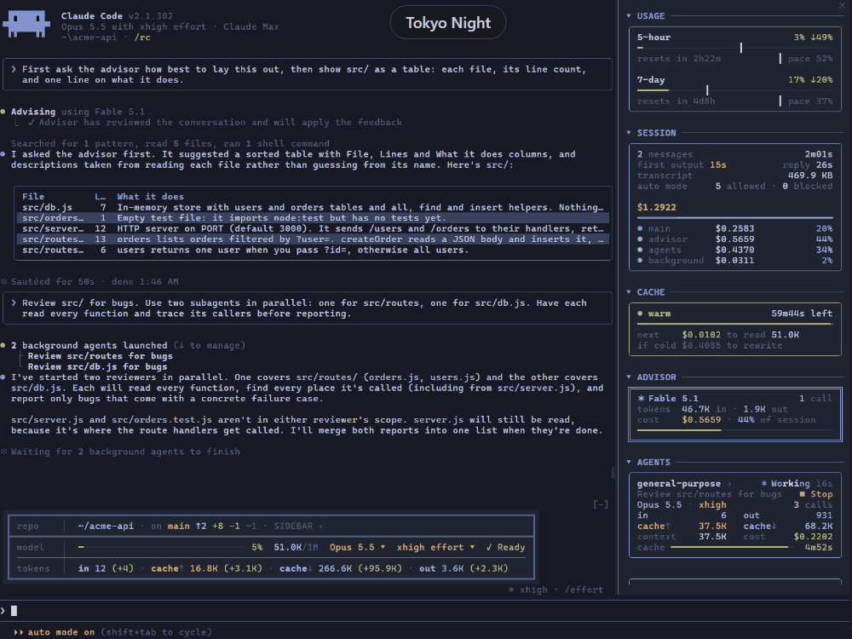Collapse the ADVISOR section
The height and width of the screenshot is (639, 852).
(x=629, y=377)
